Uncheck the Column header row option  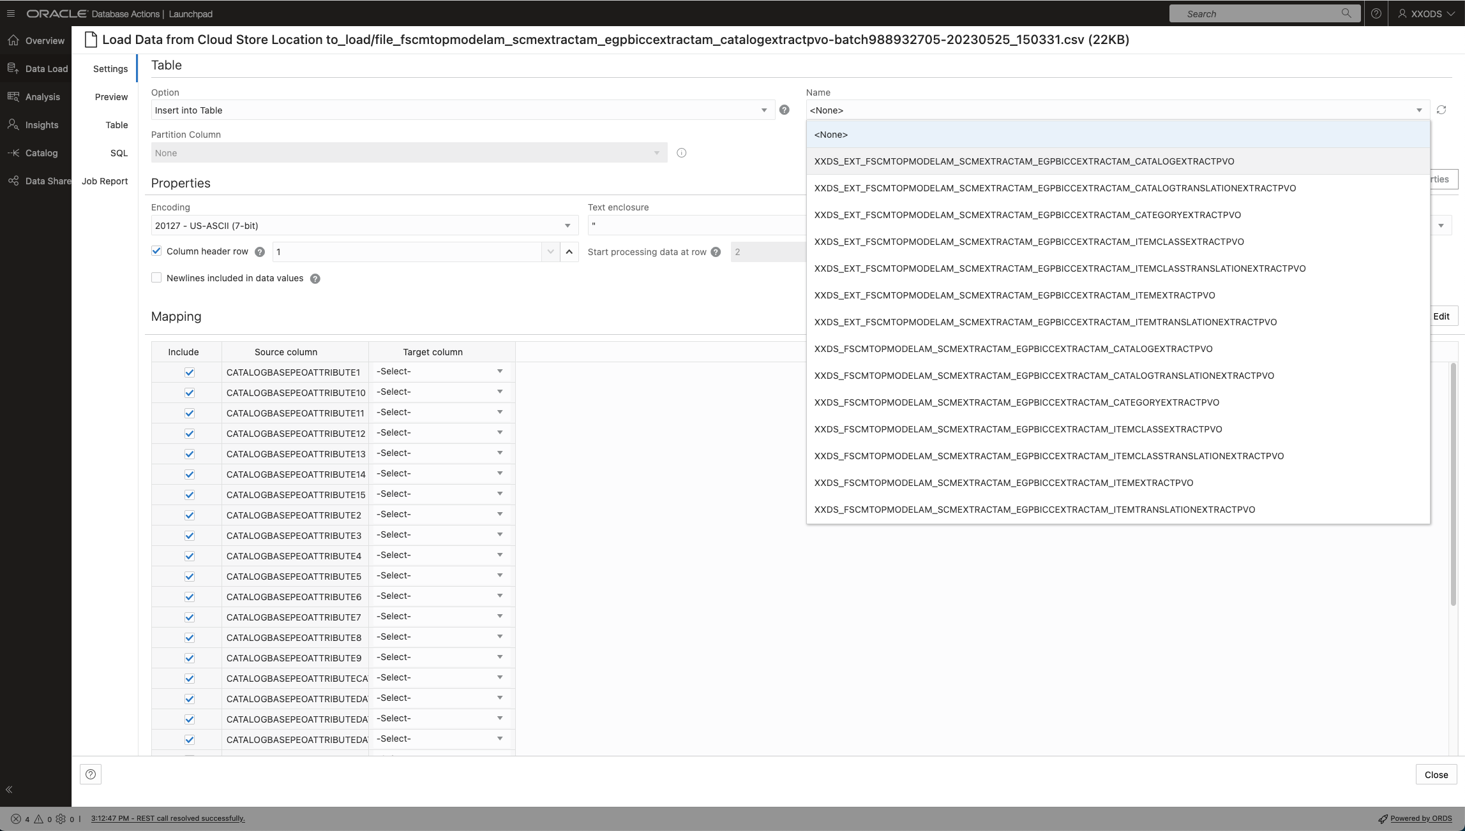click(156, 251)
